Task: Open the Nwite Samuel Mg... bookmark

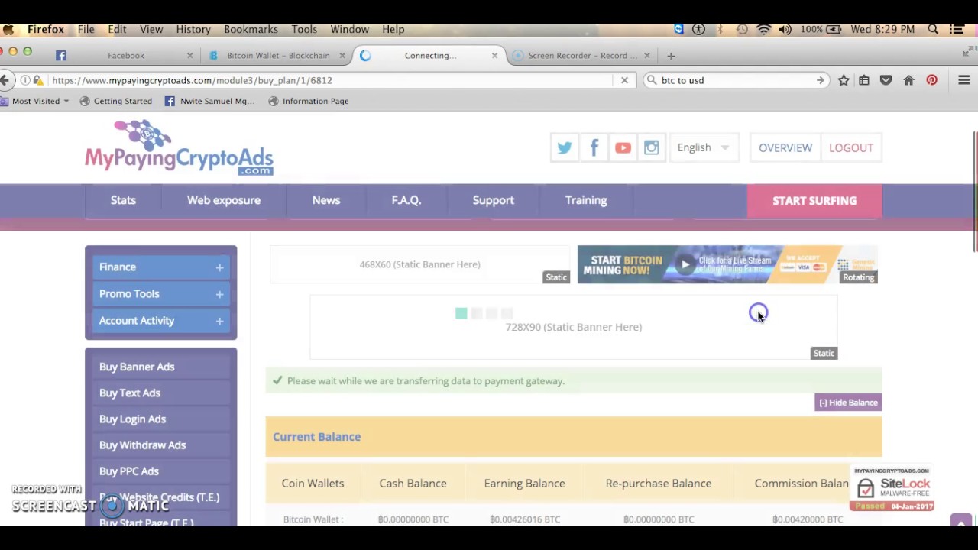Action: (209, 101)
